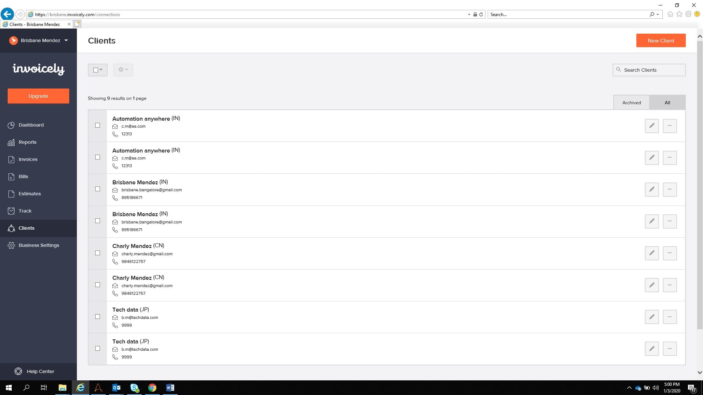Viewport: 703px width, 395px height.
Task: Refresh the page in the address bar
Action: (481, 15)
